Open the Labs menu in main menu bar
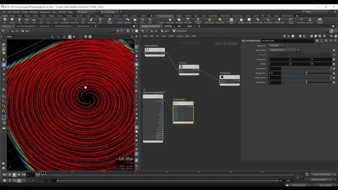 (x=54, y=12)
